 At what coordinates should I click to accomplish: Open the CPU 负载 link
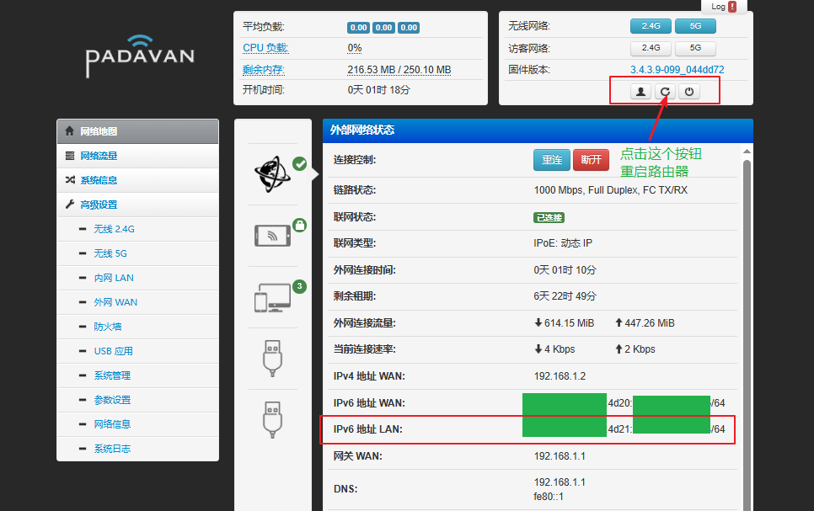pos(265,48)
